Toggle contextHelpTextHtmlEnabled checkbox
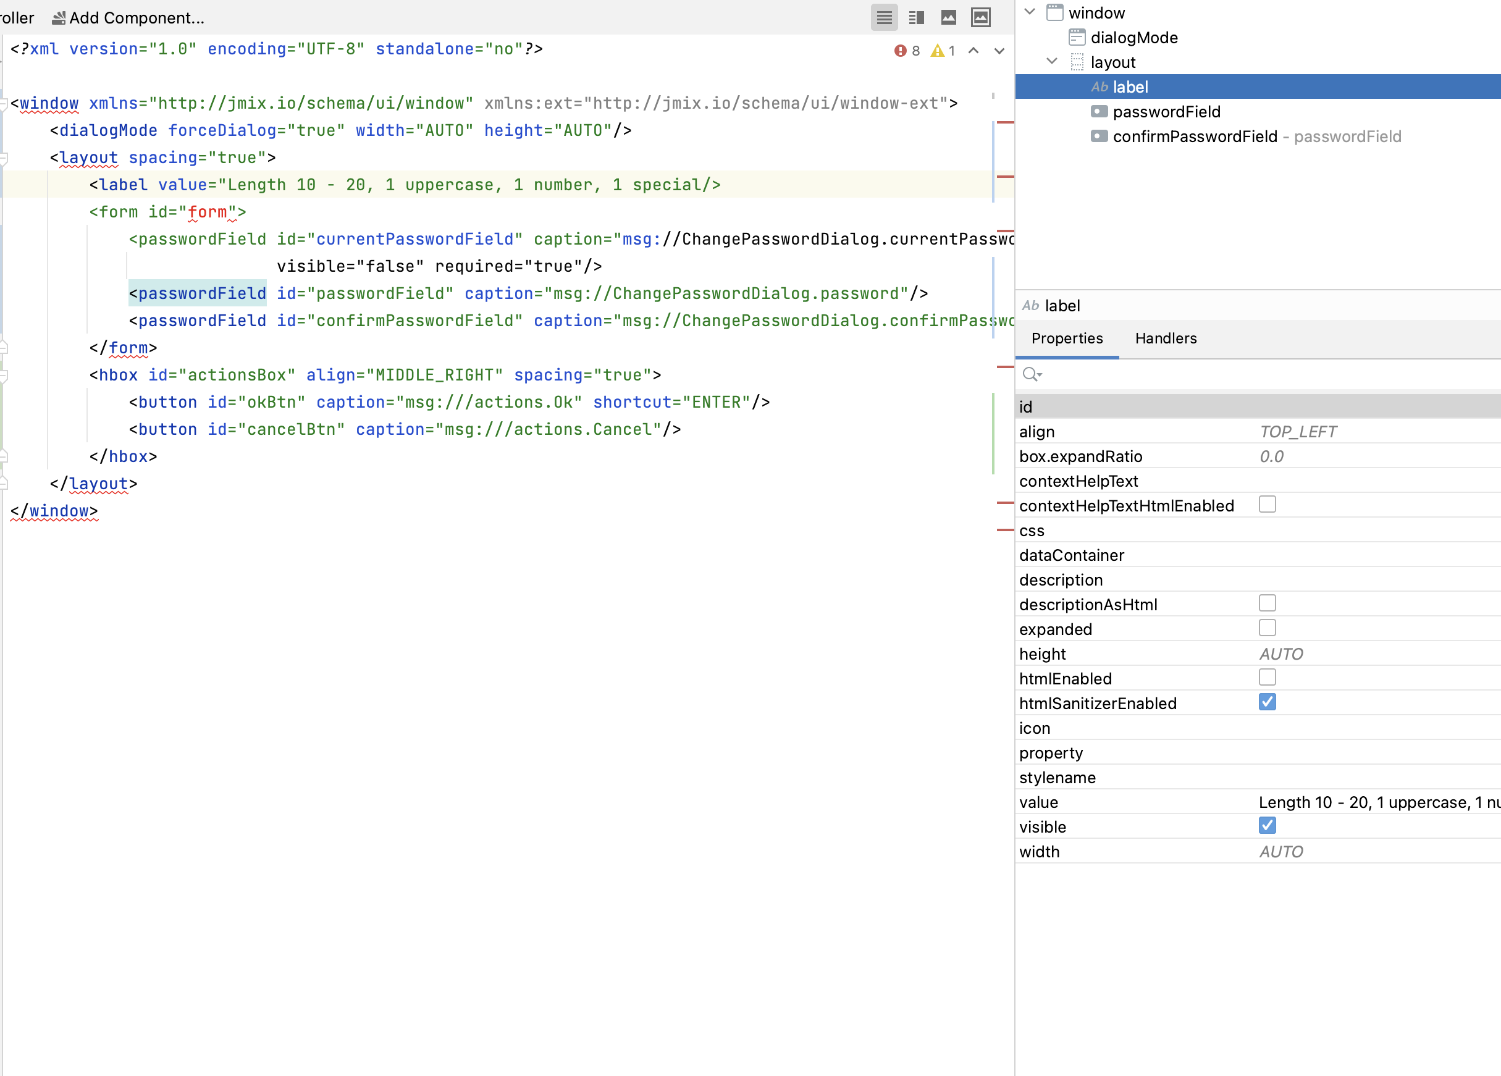The height and width of the screenshot is (1076, 1501). pyautogui.click(x=1268, y=504)
